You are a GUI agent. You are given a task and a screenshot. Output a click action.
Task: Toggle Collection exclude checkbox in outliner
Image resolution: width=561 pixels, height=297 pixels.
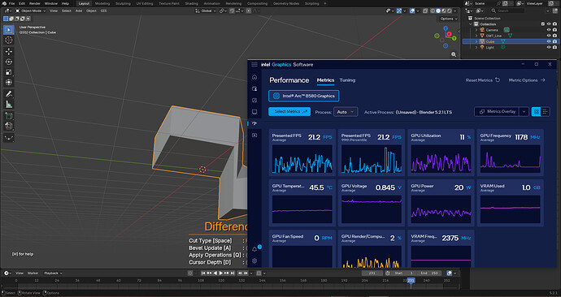tap(543, 24)
